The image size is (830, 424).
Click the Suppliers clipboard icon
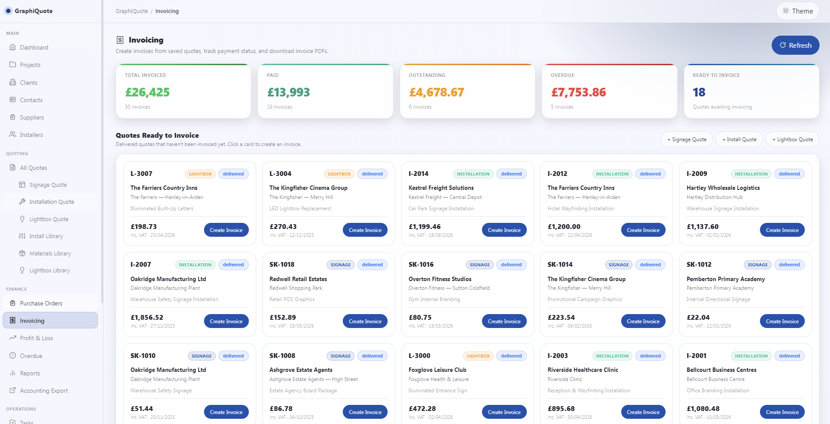coord(13,117)
